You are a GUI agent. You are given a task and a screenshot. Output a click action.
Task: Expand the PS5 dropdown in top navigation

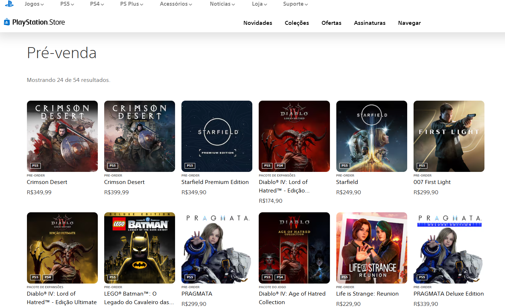67,4
